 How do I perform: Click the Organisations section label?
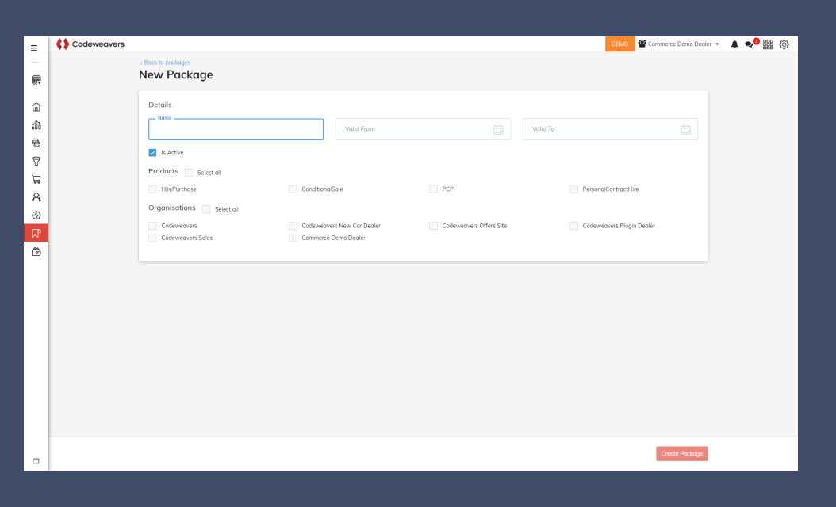[172, 208]
